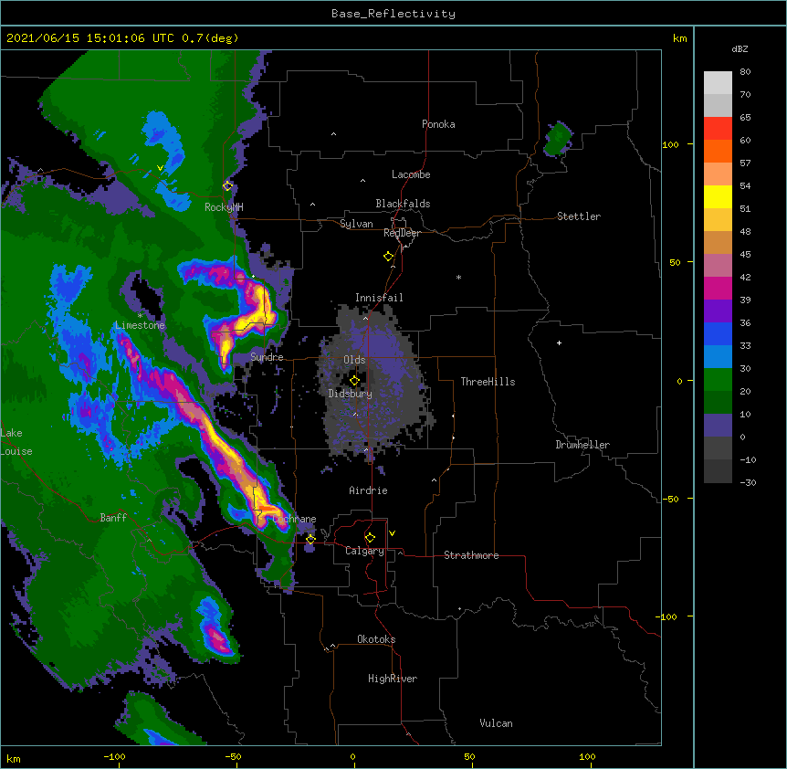Click the magenta 39 dBZ legend swatch
Viewport: 787px width, 769px height.
click(718, 289)
